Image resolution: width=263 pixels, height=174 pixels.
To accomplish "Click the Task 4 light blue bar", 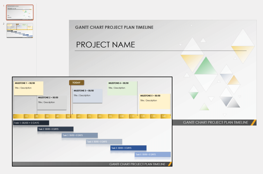I will [104, 142].
